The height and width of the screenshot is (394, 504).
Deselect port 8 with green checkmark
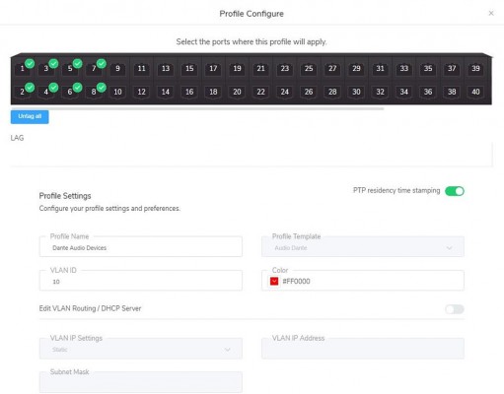pos(94,92)
